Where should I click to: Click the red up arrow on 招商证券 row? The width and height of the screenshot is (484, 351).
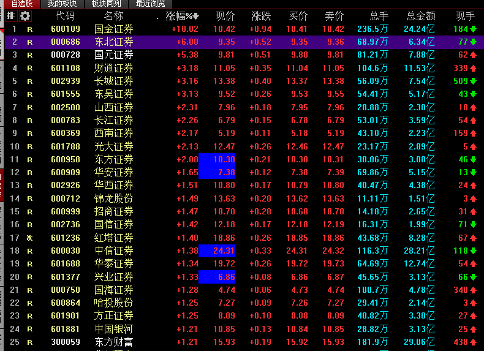tap(474, 212)
